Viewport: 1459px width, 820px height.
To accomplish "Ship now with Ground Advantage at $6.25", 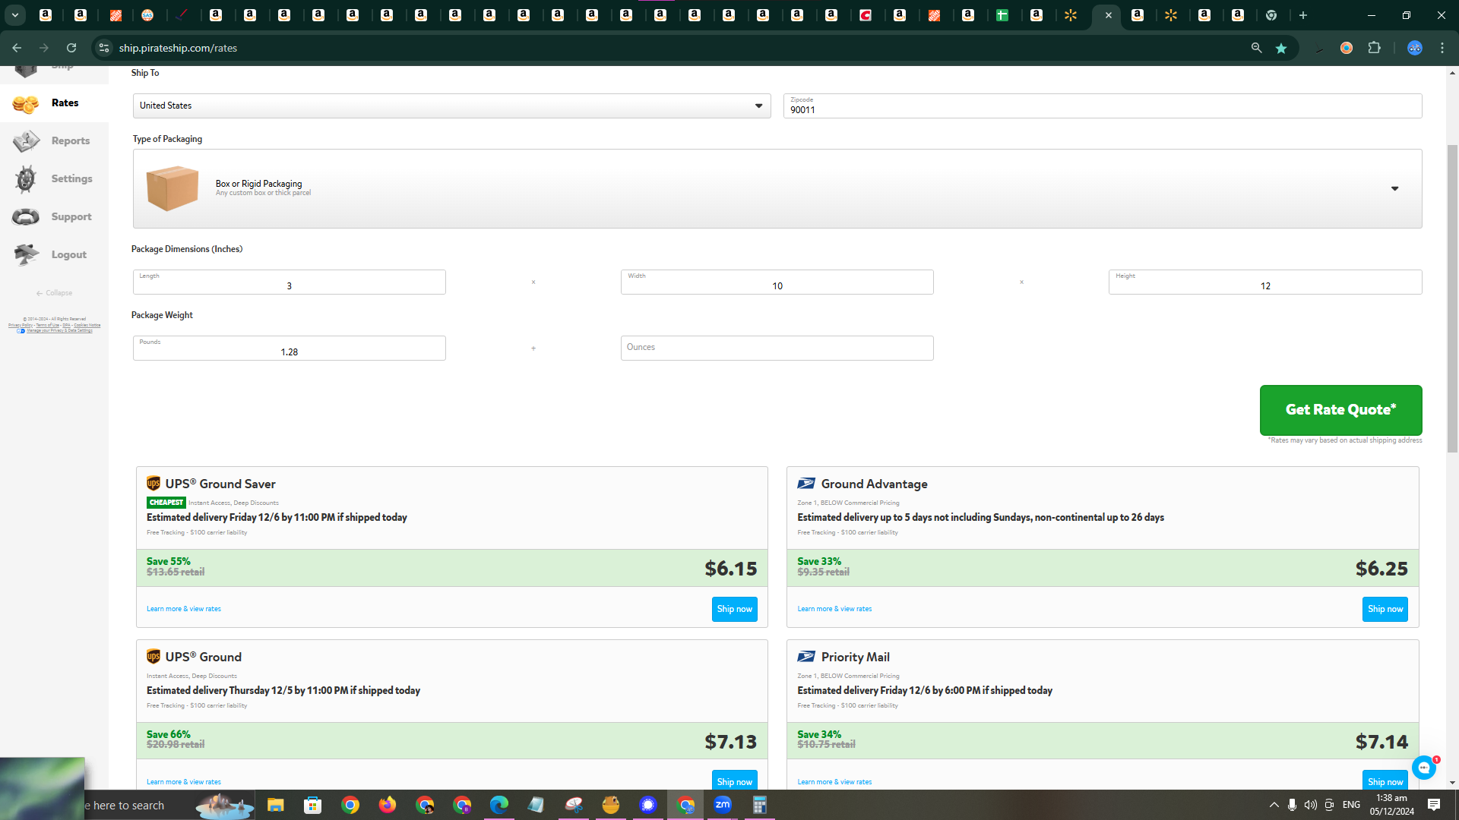I will coord(1385,609).
